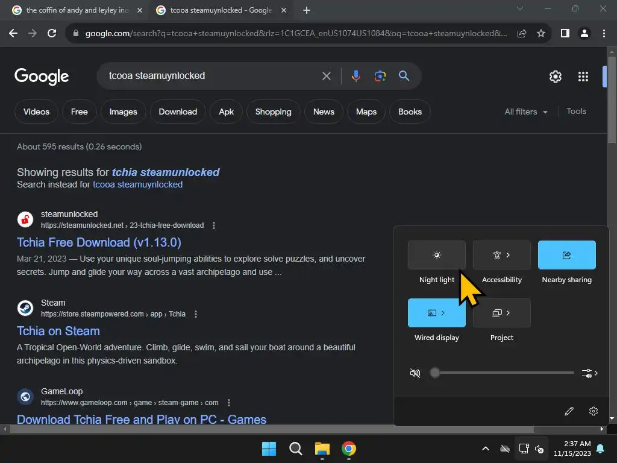Filter results by Shopping

273,112
